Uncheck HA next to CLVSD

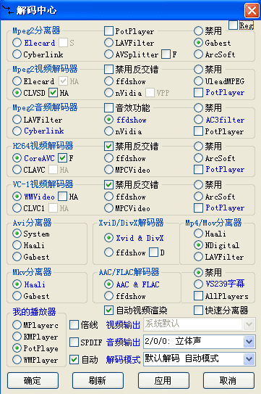click(x=53, y=93)
